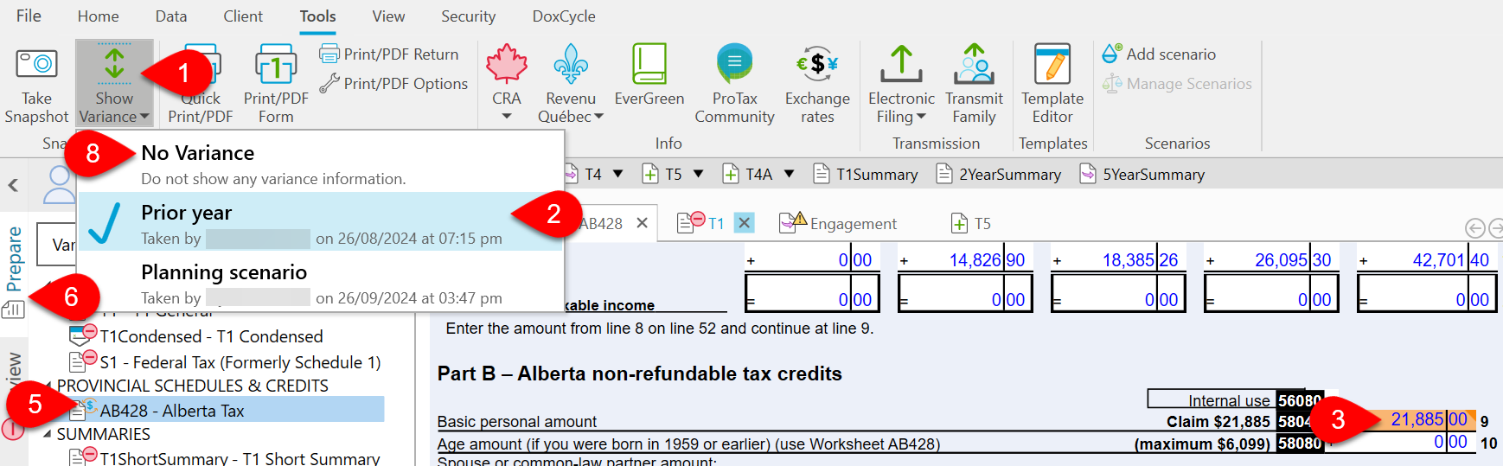Collapse the SUMMARIES tree section
This screenshot has height=466, width=1503.
(x=48, y=434)
